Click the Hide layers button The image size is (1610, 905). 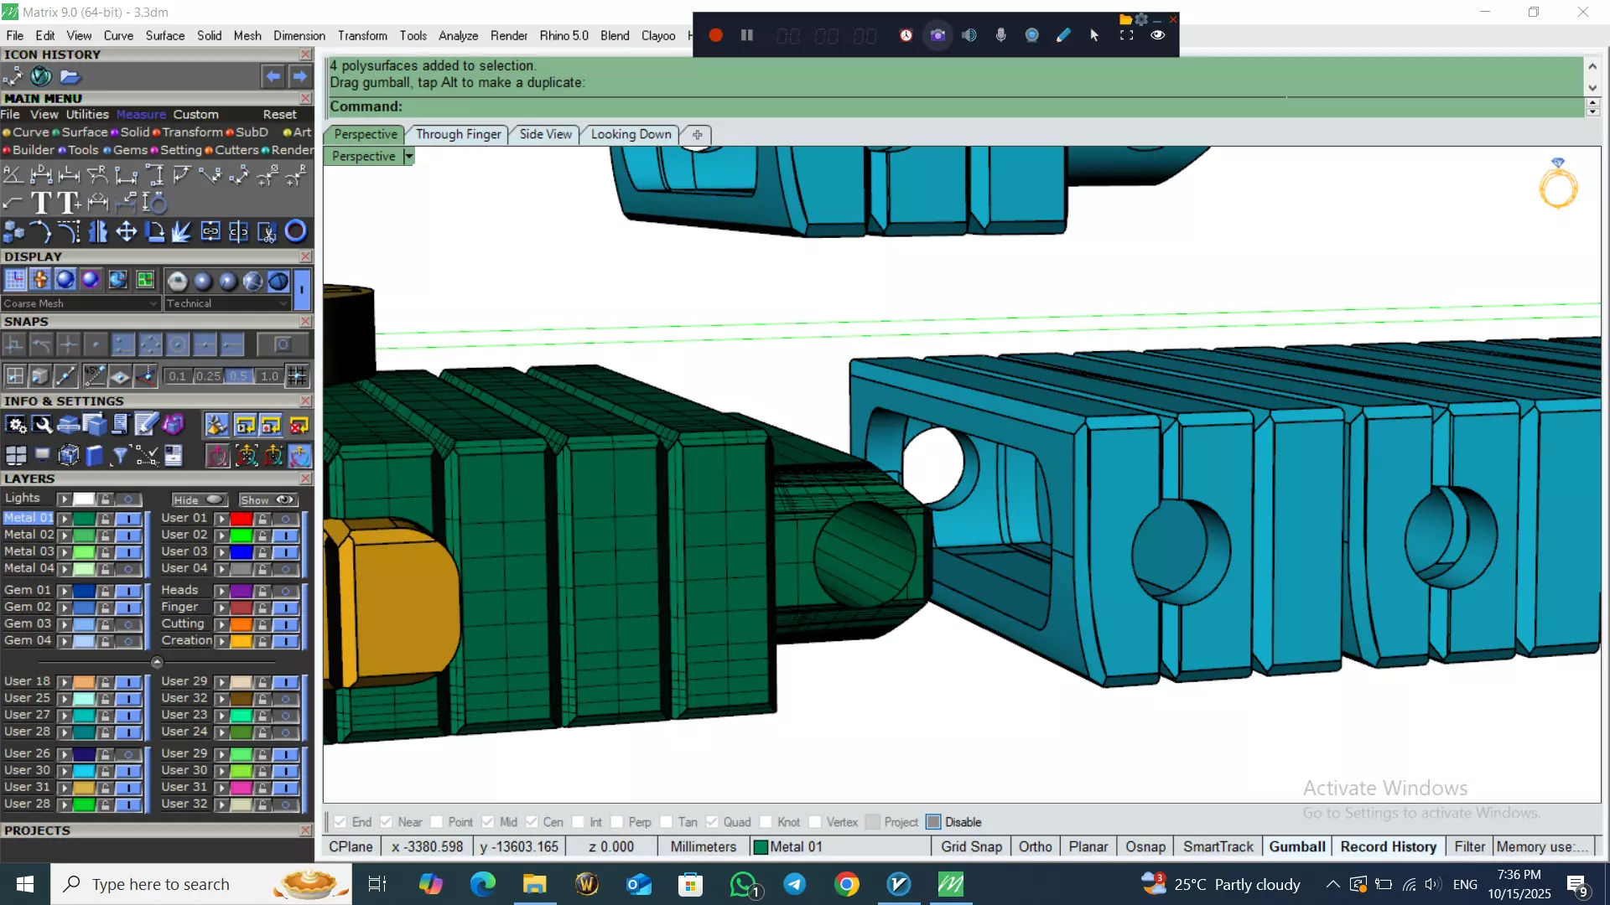point(199,499)
